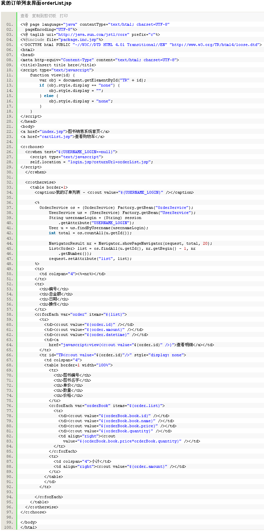Click the ${orderBook.book.name} line
The width and height of the screenshot is (264, 532).
pos(116,421)
